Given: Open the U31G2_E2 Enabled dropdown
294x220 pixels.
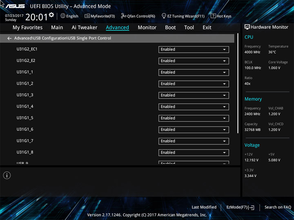Looking at the screenshot, I should (194, 61).
